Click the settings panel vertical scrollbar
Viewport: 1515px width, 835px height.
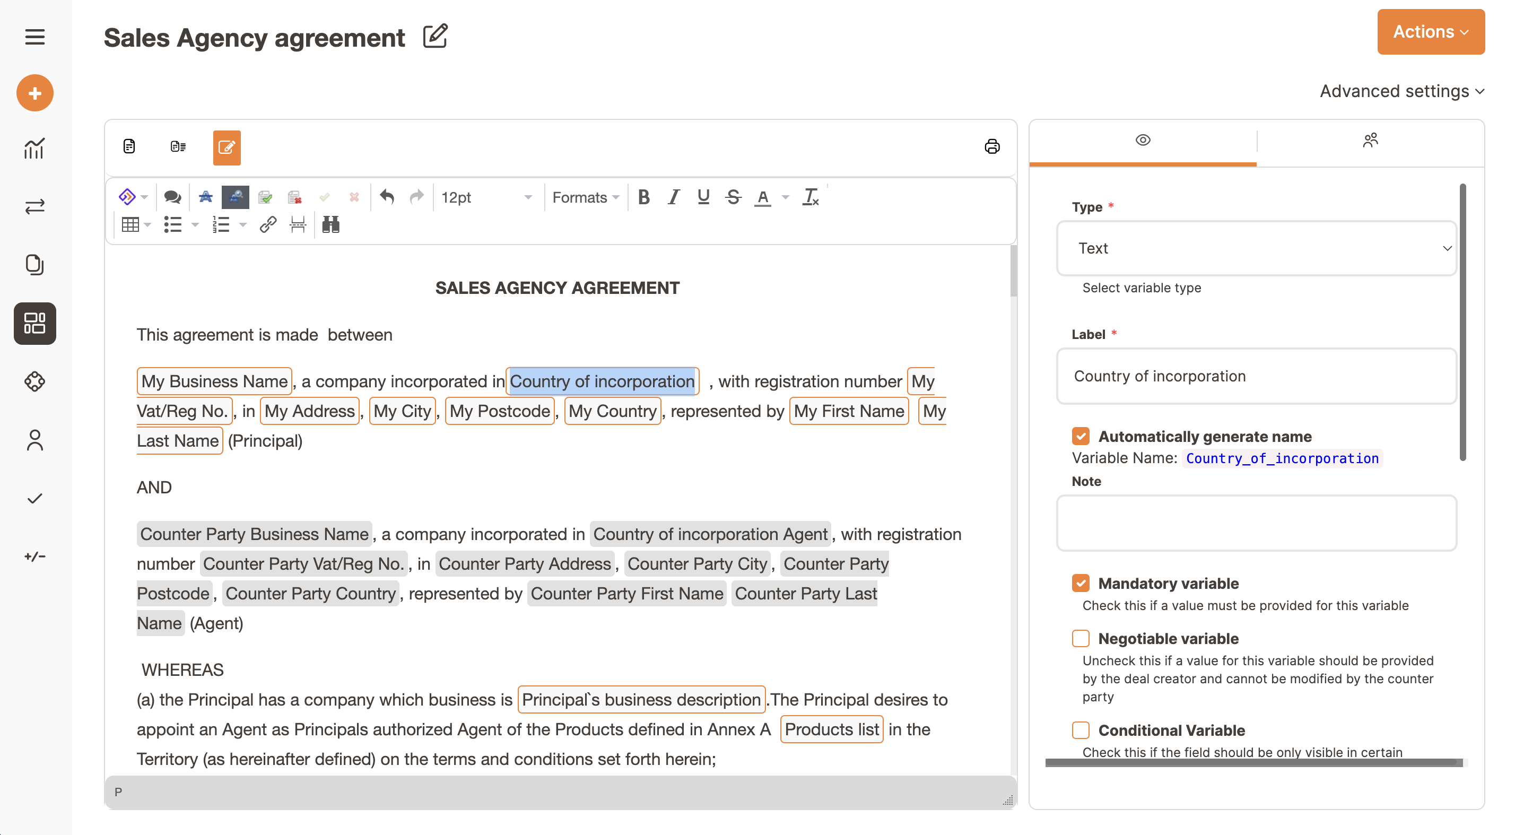click(1462, 323)
